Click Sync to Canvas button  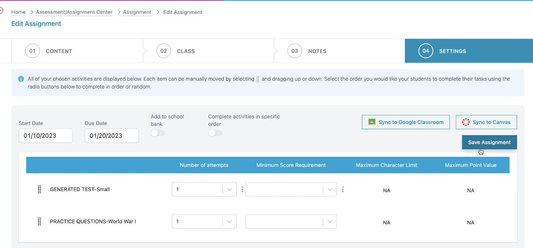486,122
